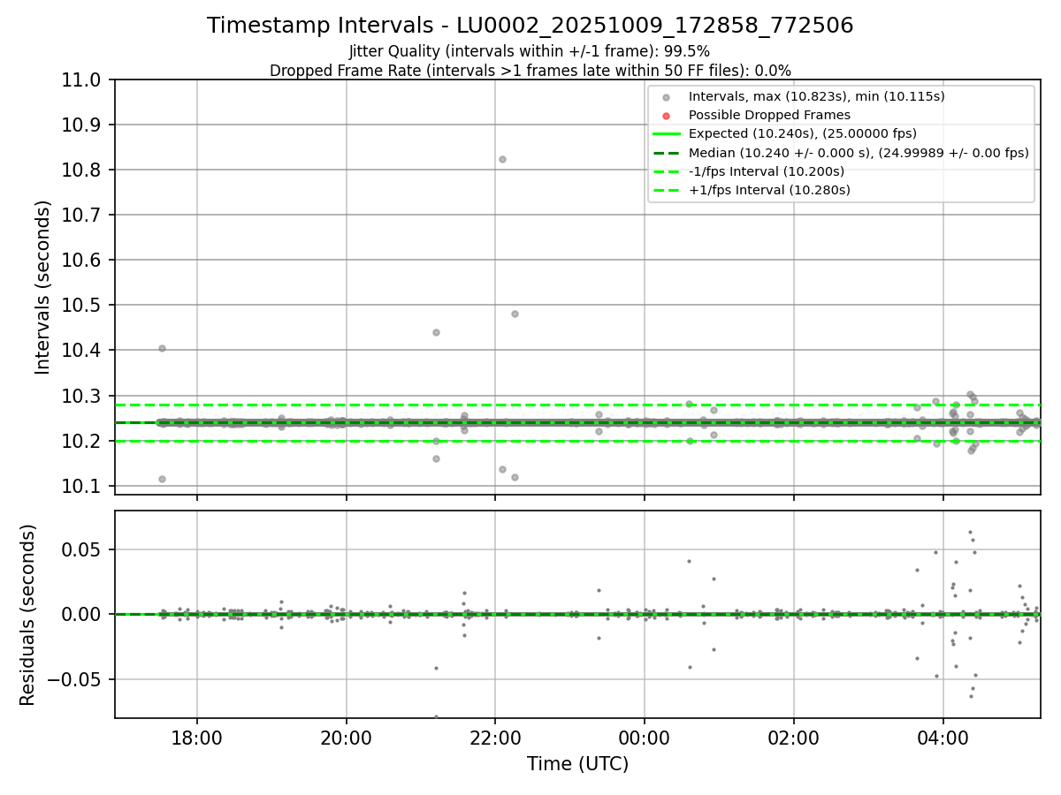Click the gray dot marker in the legend
Image resolution: width=1061 pixels, height=795 pixels.
click(667, 97)
